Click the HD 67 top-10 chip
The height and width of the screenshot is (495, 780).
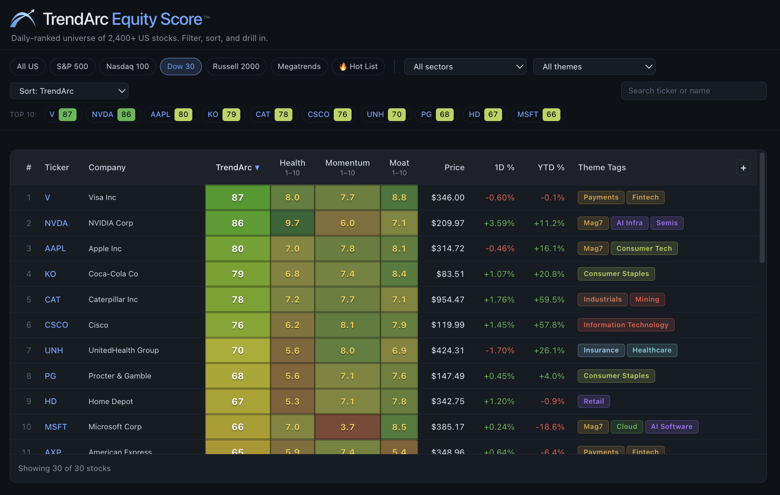point(485,114)
